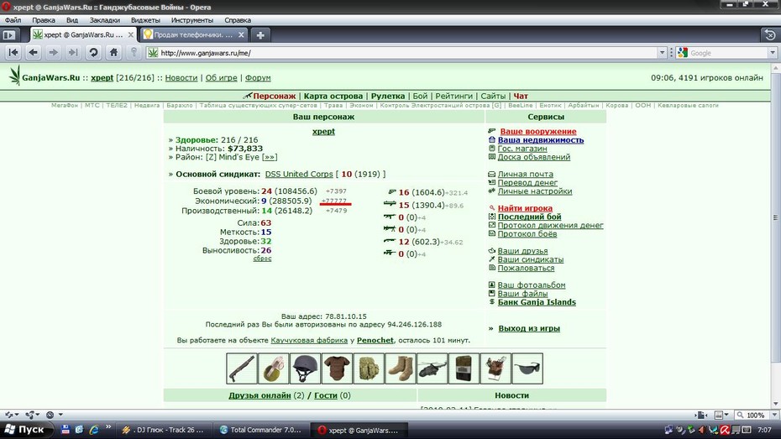Click the helicopter inventory item
The width and height of the screenshot is (781, 439).
[432, 368]
